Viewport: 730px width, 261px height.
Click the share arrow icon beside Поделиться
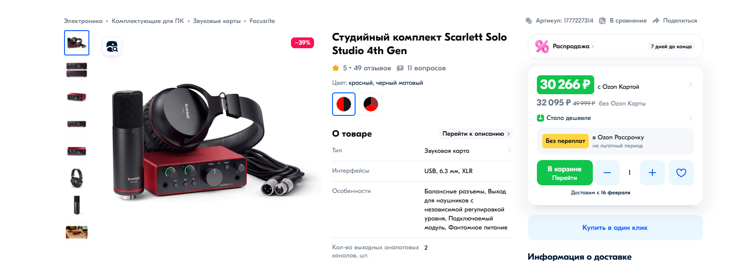click(x=656, y=21)
